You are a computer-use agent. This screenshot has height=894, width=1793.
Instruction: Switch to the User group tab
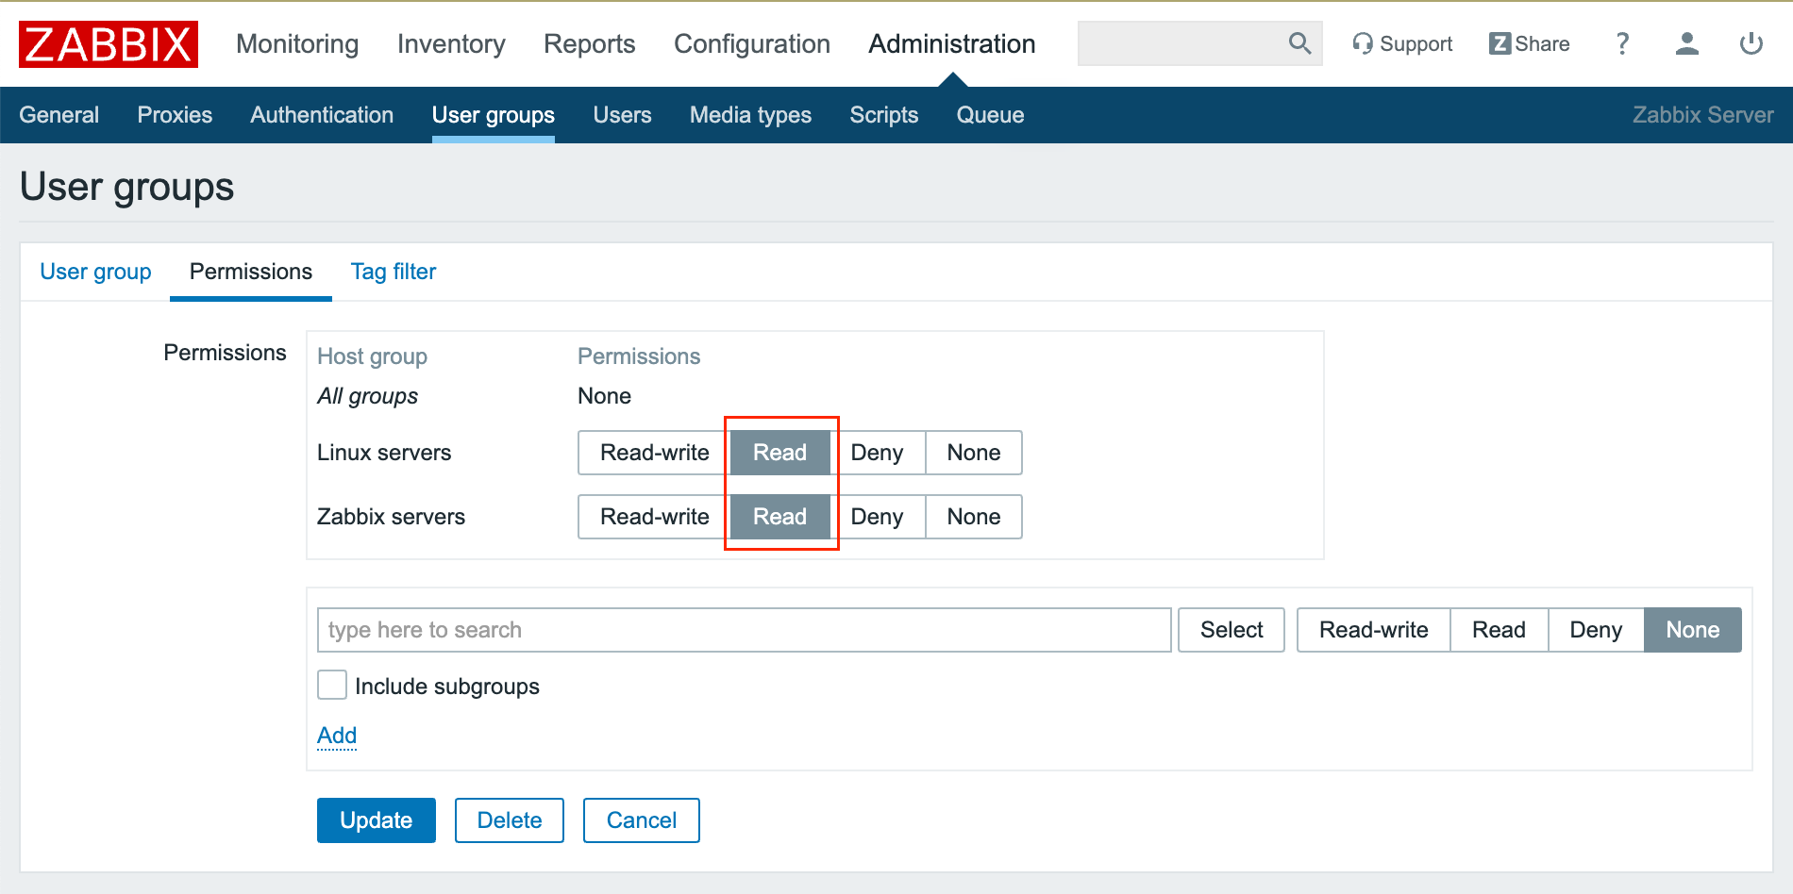[95, 272]
